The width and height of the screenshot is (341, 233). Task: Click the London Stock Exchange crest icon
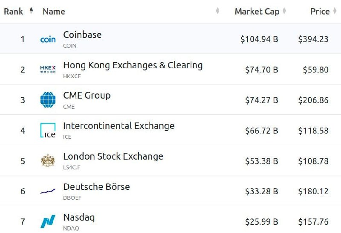(48, 161)
